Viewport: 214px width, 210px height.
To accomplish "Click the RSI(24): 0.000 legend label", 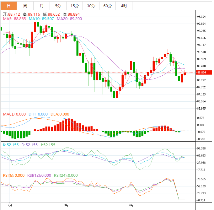I will (x=66, y=175).
